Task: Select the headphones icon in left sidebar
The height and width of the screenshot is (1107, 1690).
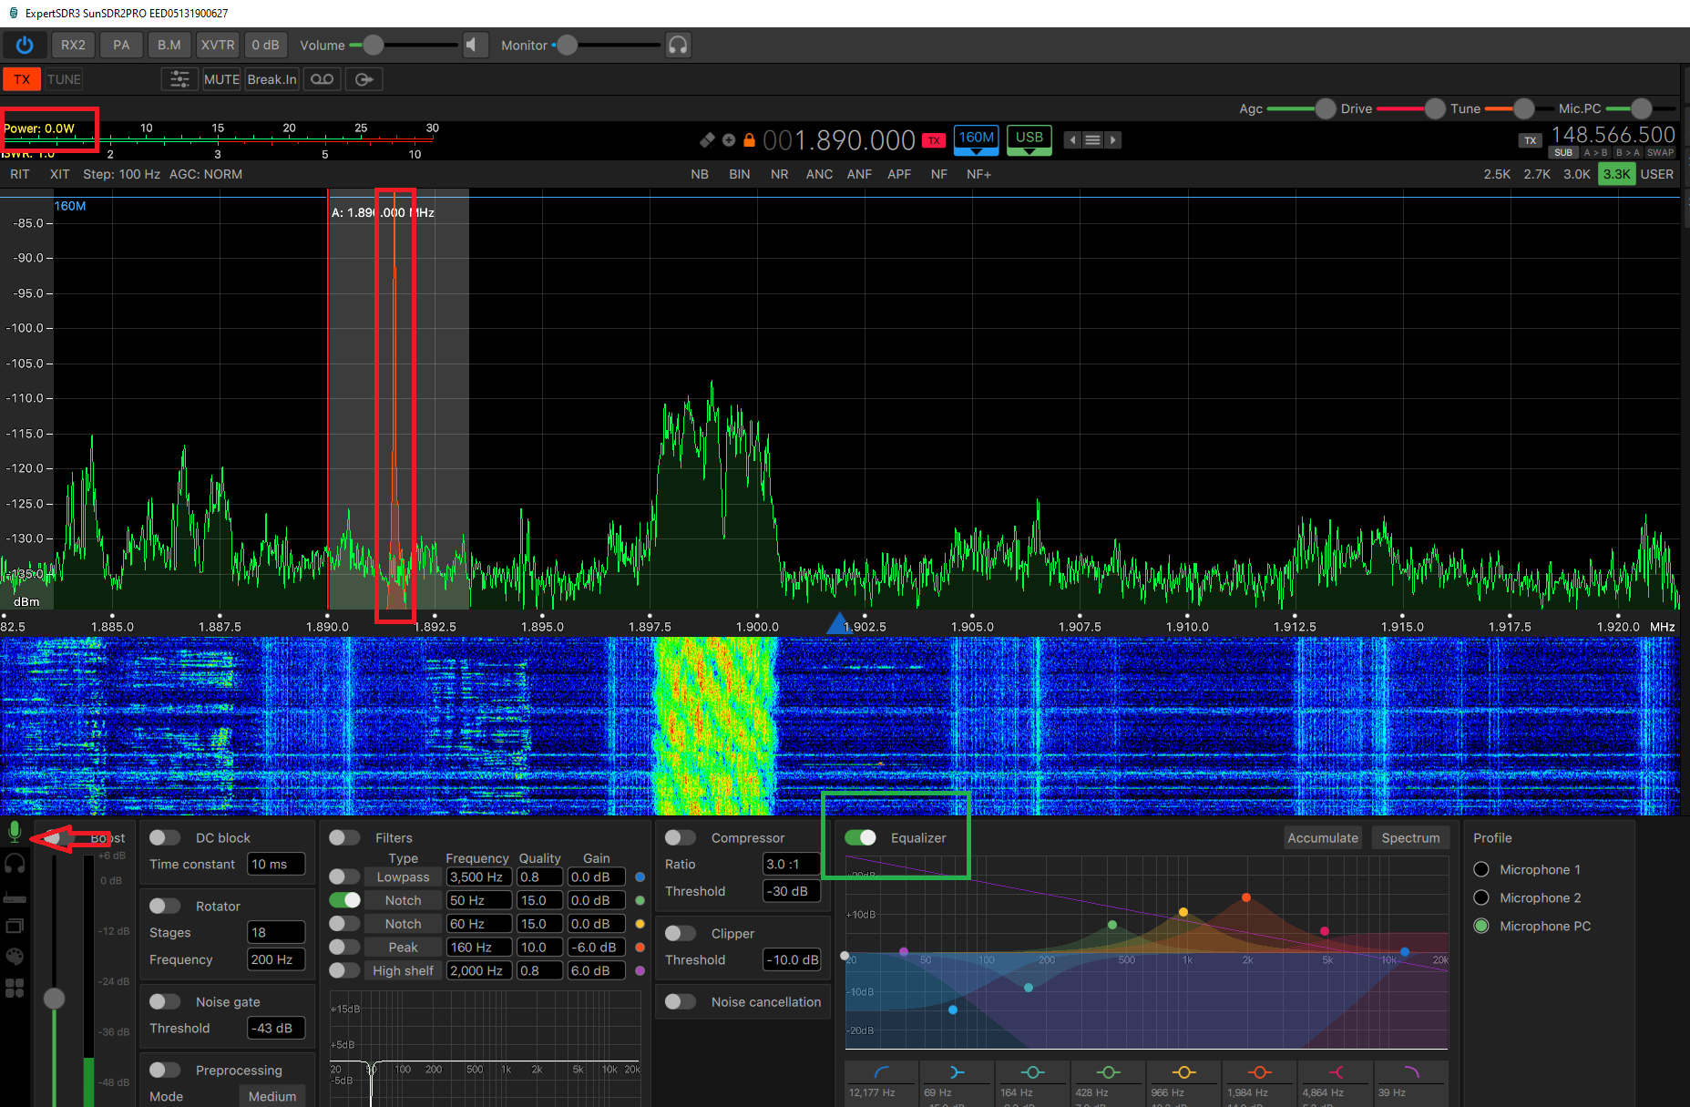Action: [x=15, y=863]
